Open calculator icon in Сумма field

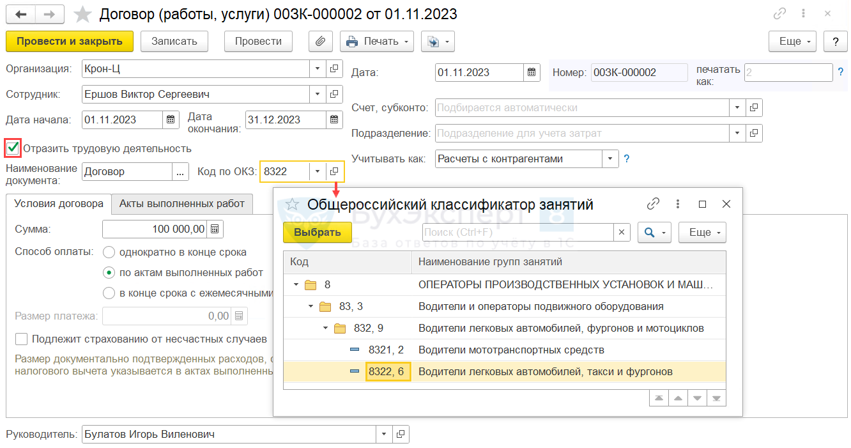215,229
